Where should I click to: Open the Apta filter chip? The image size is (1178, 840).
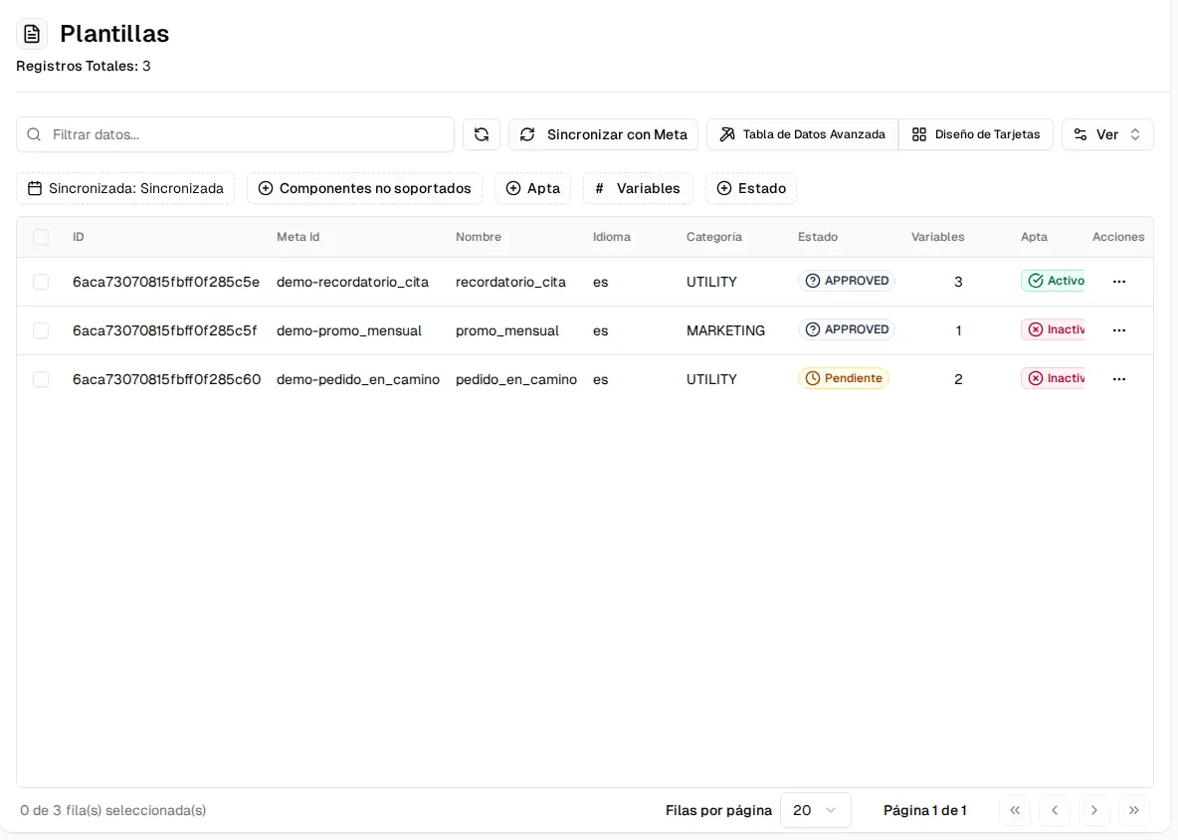pyautogui.click(x=532, y=188)
